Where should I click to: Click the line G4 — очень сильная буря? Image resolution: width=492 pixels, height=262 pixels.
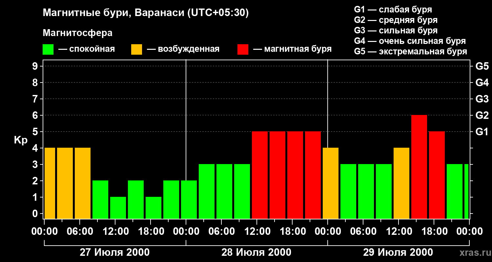pos(410,41)
